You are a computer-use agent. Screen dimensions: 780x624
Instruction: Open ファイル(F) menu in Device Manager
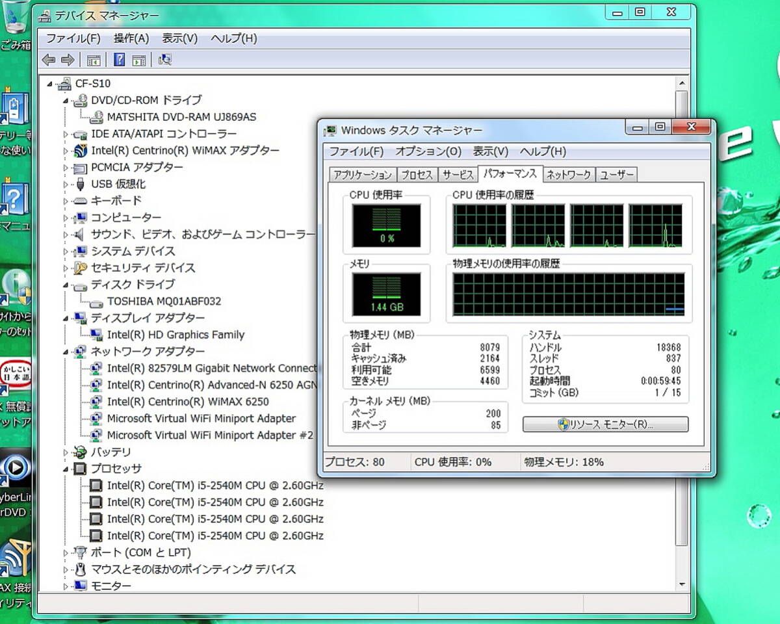click(x=73, y=38)
